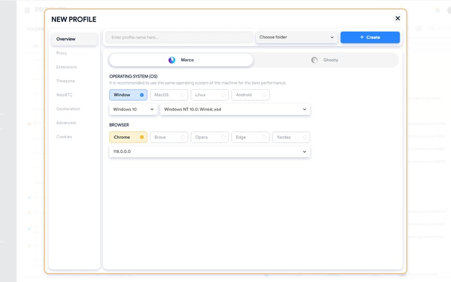451x282 pixels.
Task: Expand the 118.0.0.0 browser version dropdown
Action: click(x=210, y=152)
